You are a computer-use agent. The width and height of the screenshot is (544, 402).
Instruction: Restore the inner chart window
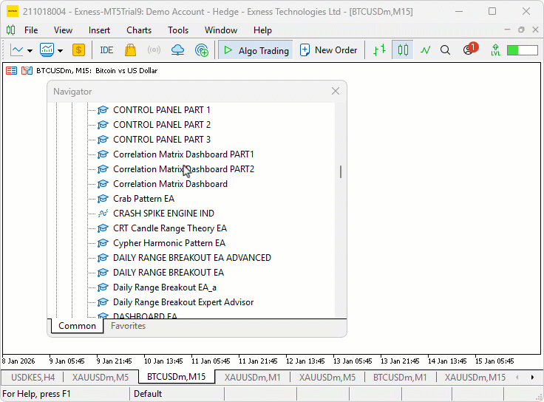pos(521,30)
